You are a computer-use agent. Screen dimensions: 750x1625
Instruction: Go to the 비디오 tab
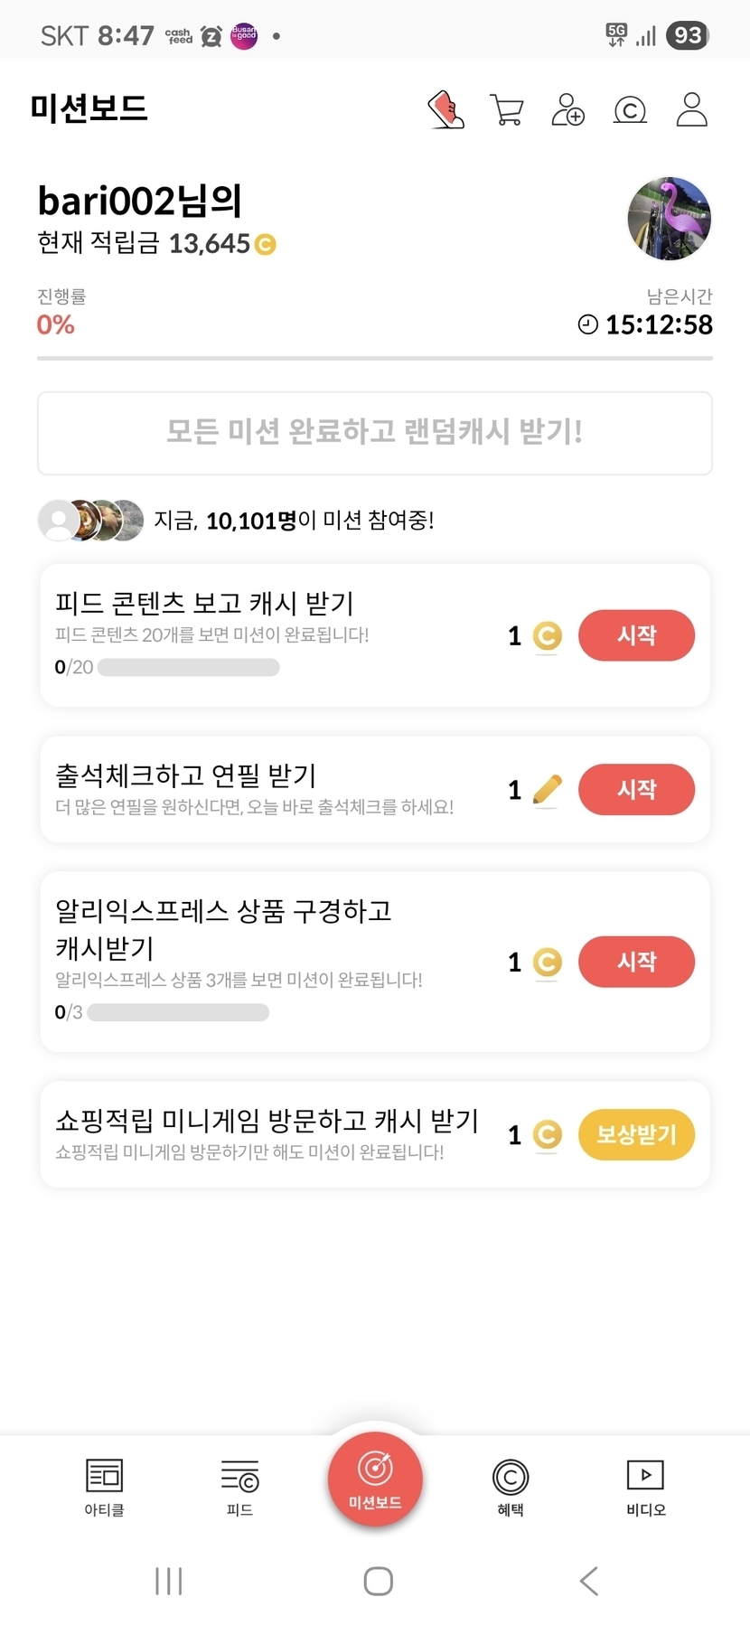(x=645, y=1487)
